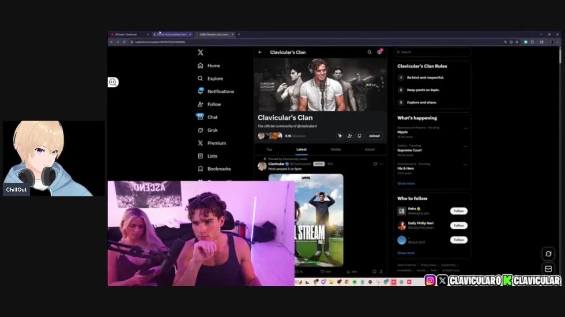The width and height of the screenshot is (565, 317).
Task: Open Grok in the X sidebar
Action: pyautogui.click(x=207, y=130)
